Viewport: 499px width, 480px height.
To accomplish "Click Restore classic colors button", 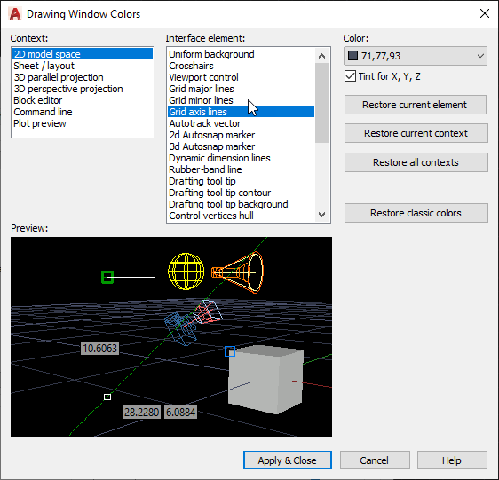I will tap(416, 213).
